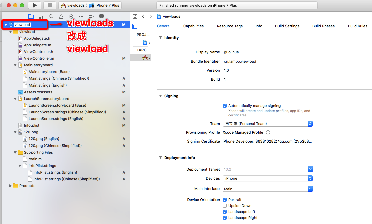This screenshot has height=224, width=372.
Task: Collapse the Signing section
Action: 161,96
